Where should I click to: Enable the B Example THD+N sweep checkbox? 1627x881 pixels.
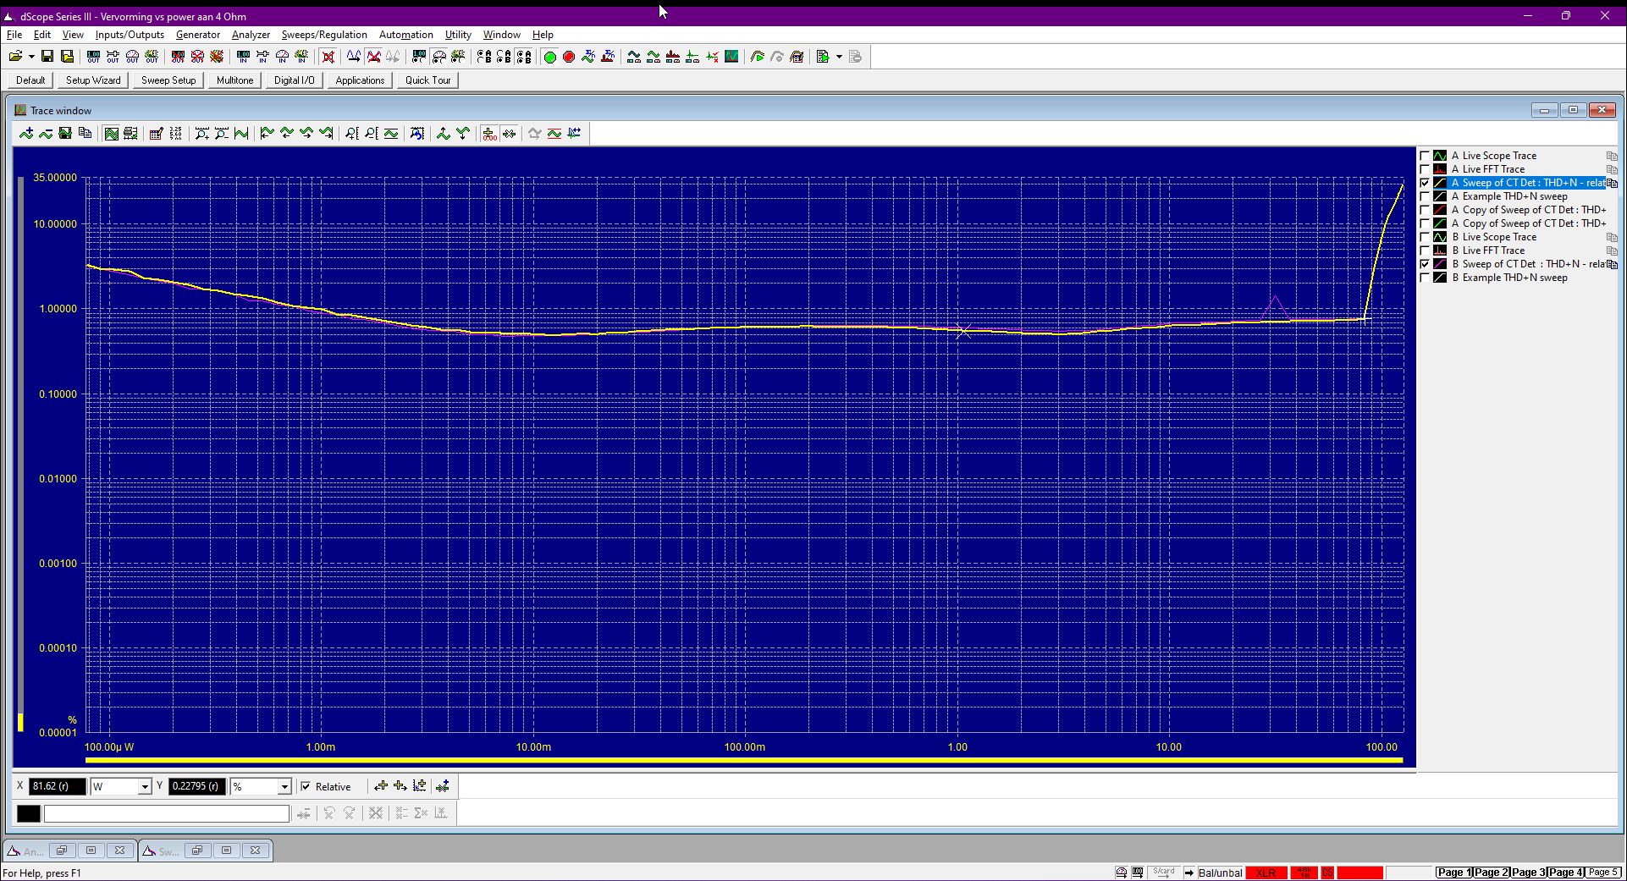(1425, 278)
